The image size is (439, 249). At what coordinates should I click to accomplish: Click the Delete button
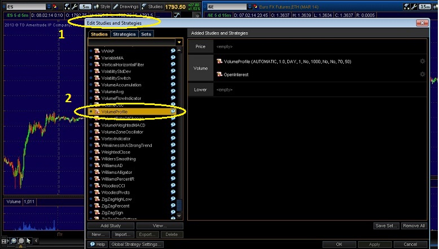tap(172, 234)
